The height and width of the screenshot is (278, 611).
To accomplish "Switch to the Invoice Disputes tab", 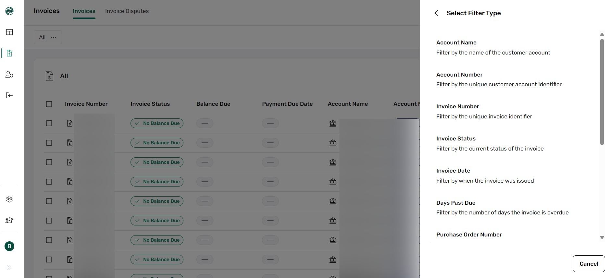I will pos(127,11).
